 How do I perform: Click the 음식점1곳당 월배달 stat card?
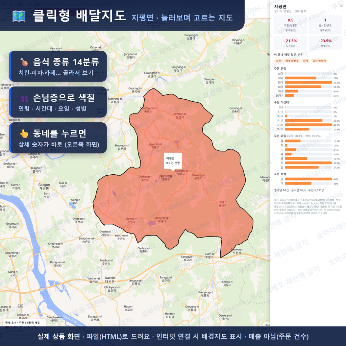(325, 25)
